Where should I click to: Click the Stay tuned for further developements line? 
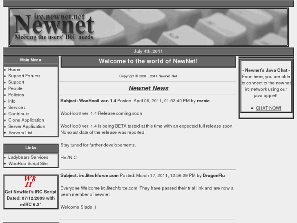point(98,145)
